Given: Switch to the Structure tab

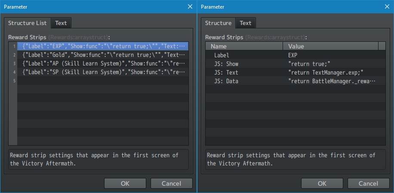Looking at the screenshot, I should coord(218,23).
